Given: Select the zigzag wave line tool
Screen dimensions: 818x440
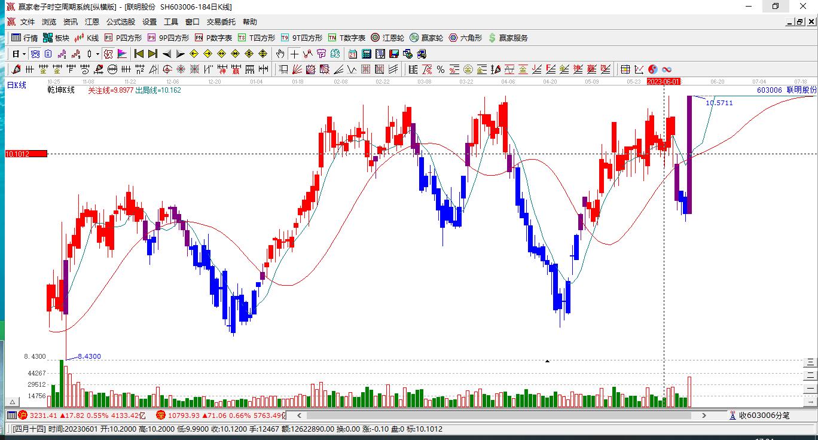Looking at the screenshot, I should tap(352, 69).
